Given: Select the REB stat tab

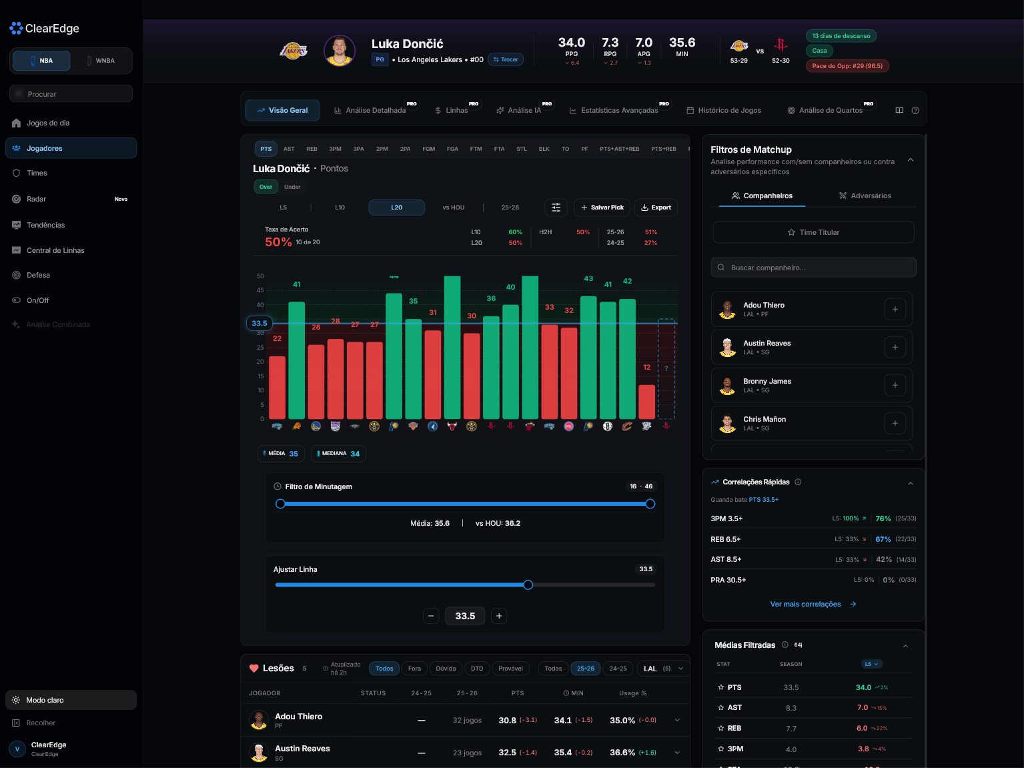Looking at the screenshot, I should (x=312, y=149).
